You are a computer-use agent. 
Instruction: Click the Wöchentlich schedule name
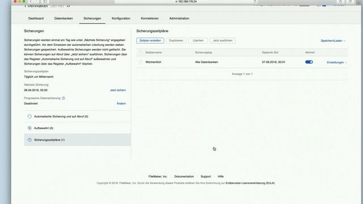(x=153, y=62)
